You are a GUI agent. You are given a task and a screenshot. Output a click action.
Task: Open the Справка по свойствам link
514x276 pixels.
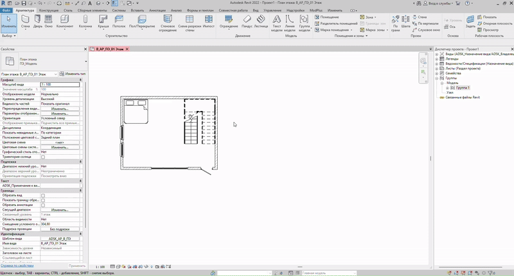click(18, 265)
